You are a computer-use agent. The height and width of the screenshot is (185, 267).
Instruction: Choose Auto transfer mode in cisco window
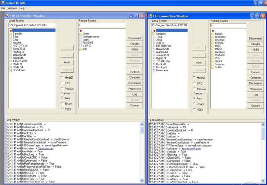(x=62, y=98)
